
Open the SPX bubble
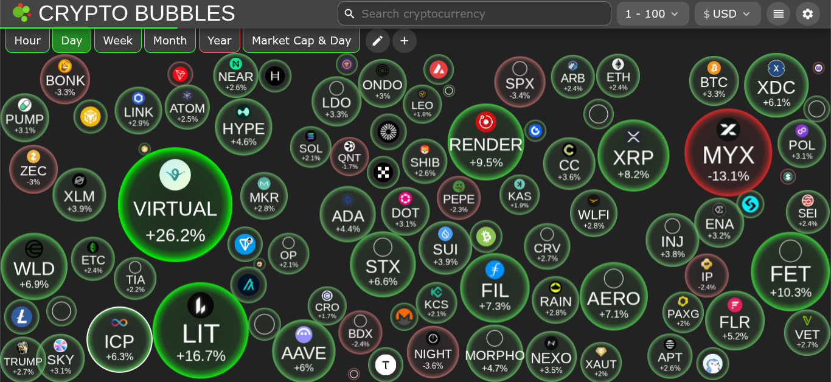[x=520, y=82]
